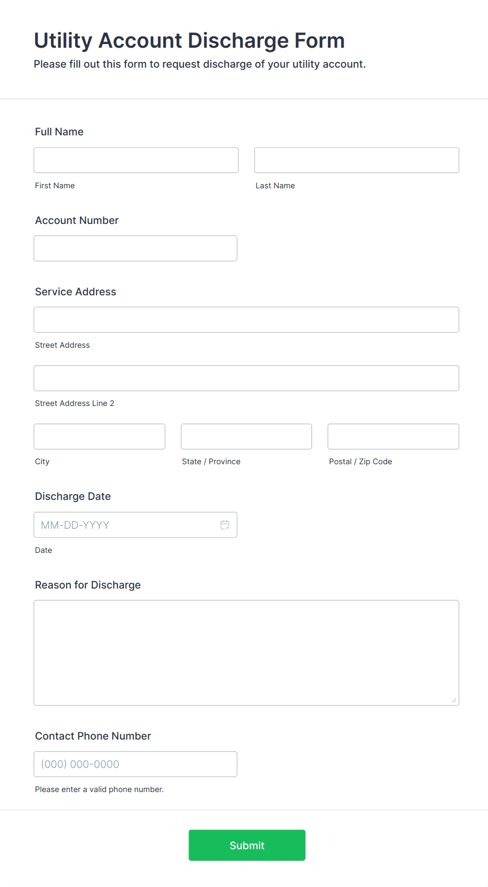Focus the Account Number field
Viewport: 488px width, 887px height.
pos(135,248)
